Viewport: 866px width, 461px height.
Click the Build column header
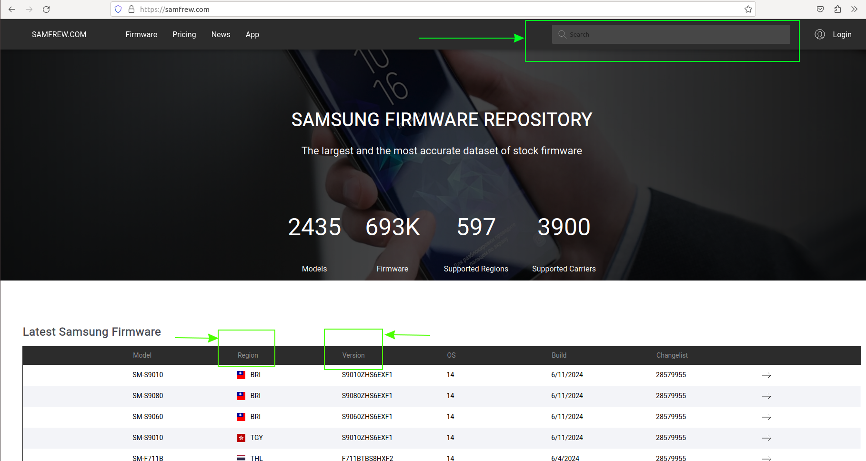[559, 355]
